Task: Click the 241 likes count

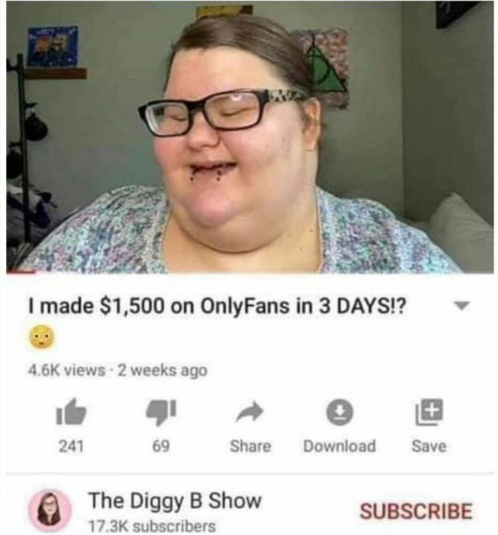Action: tap(71, 446)
